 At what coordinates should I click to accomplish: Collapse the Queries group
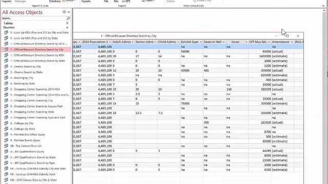point(67,28)
